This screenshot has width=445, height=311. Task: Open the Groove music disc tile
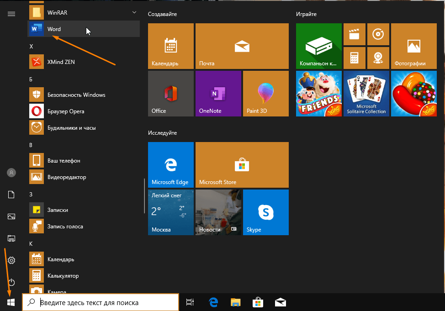pos(378,34)
